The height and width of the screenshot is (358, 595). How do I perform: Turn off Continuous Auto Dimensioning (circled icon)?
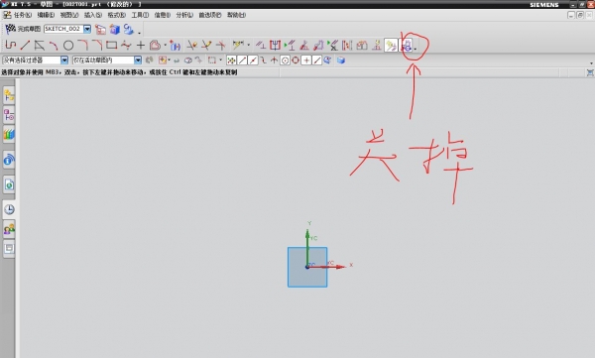(x=408, y=46)
